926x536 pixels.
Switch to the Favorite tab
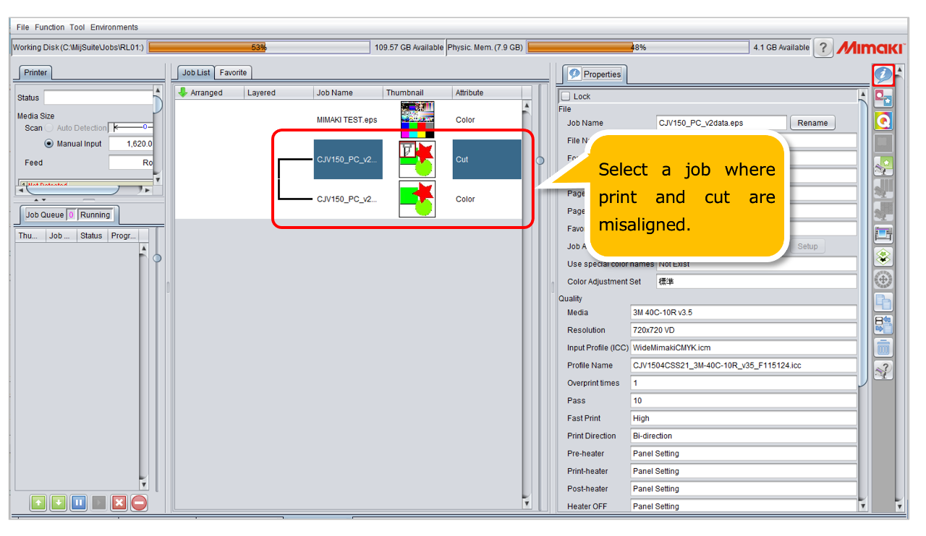[x=233, y=72]
